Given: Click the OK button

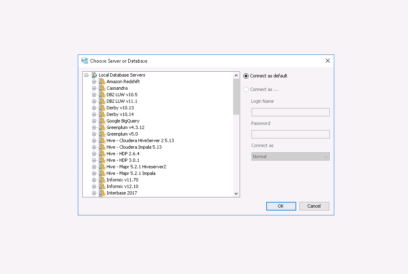Looking at the screenshot, I should (x=281, y=206).
